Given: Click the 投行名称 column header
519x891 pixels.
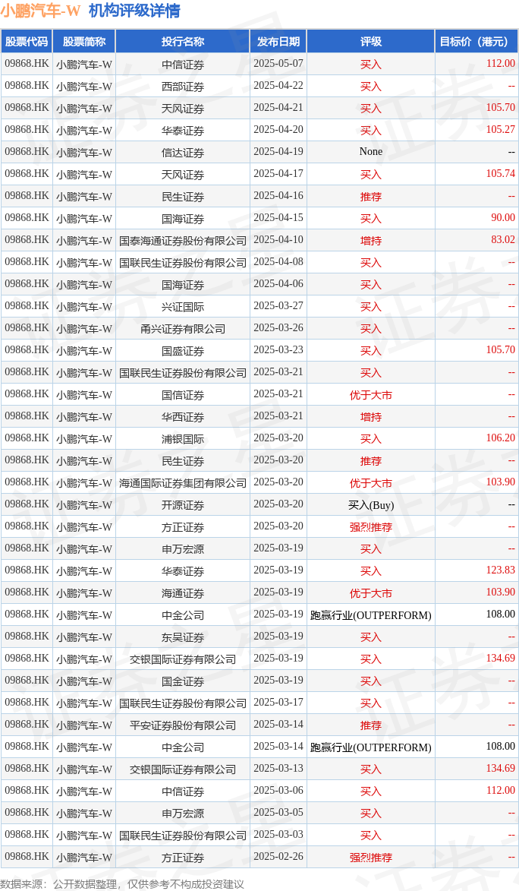Looking at the screenshot, I should pyautogui.click(x=182, y=42).
